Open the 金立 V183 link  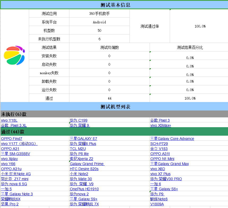(x=159, y=149)
